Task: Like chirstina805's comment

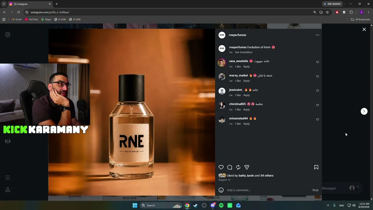Action: [x=318, y=105]
